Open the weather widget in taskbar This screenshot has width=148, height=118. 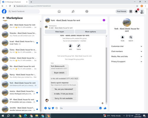coord(112,116)
